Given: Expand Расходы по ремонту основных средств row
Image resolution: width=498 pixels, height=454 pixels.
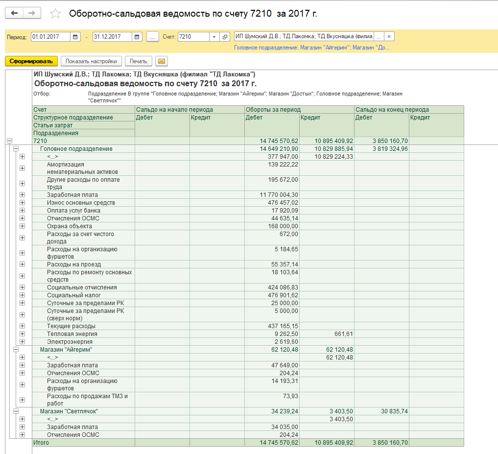Looking at the screenshot, I should point(22,276).
